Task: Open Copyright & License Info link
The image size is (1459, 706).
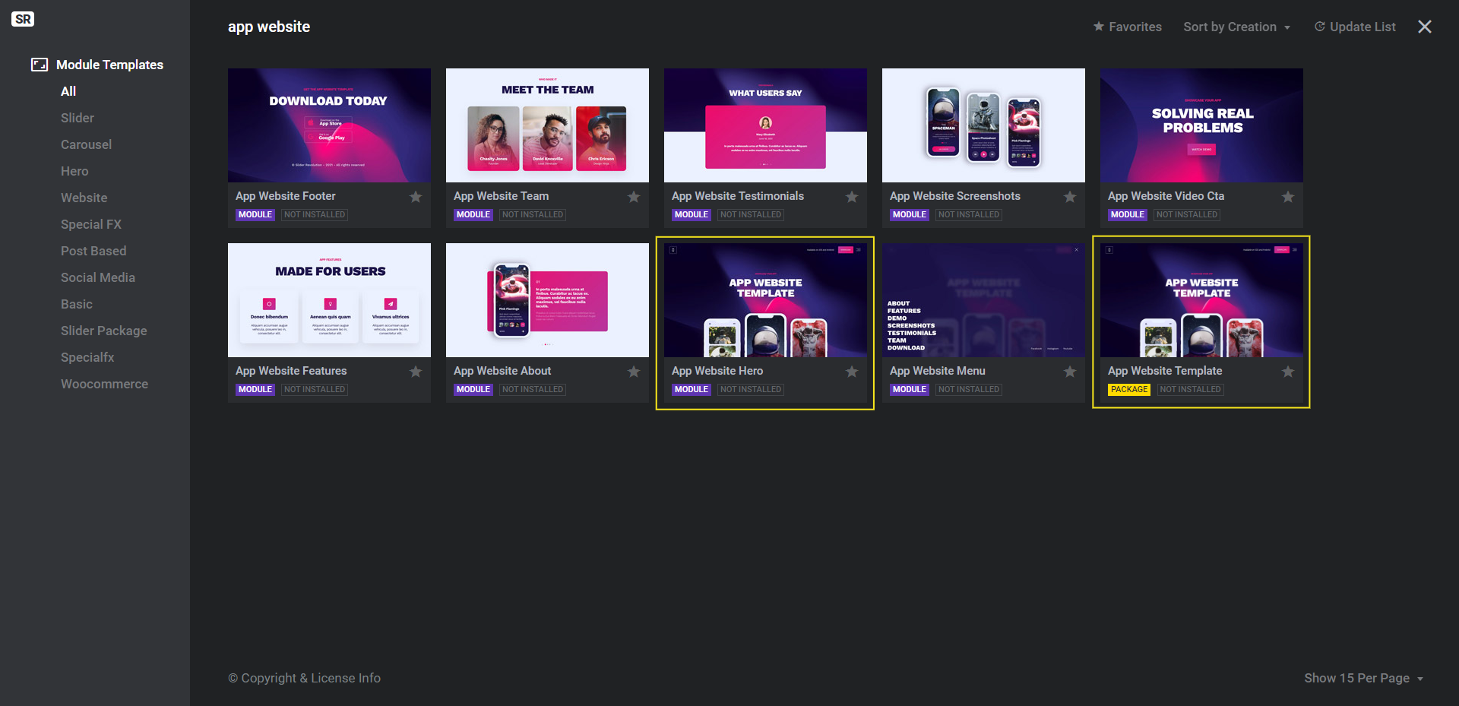Action: click(304, 678)
